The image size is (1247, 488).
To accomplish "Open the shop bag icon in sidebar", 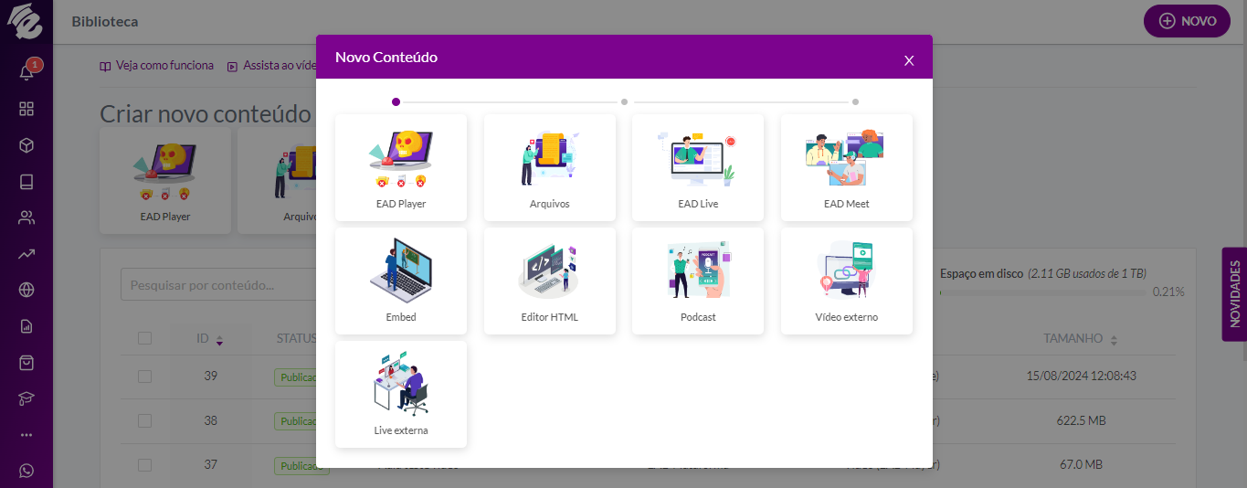I will click(26, 363).
